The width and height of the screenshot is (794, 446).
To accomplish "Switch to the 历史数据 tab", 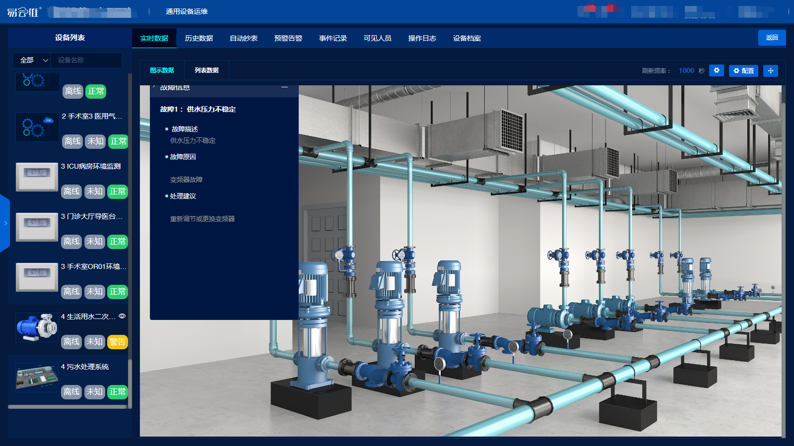I will pyautogui.click(x=199, y=38).
